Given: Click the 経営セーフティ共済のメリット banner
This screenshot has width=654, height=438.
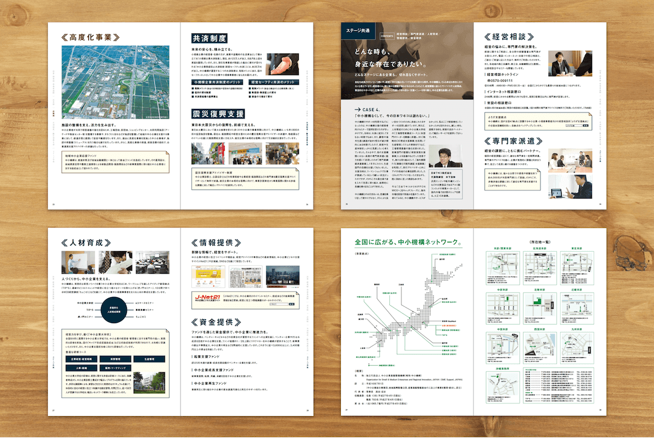Looking at the screenshot, I should [274, 83].
